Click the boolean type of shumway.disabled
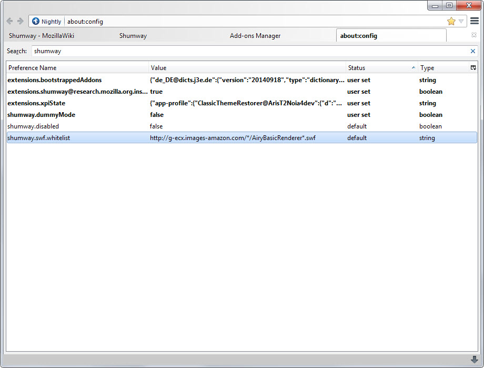Viewport: 484px width, 368px height. 430,126
